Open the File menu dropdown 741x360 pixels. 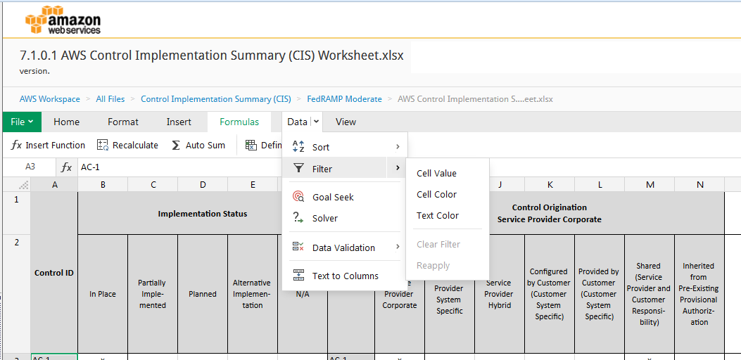[x=22, y=122]
